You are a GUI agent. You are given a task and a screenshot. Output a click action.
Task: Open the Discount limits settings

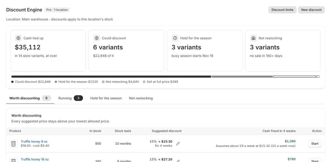click(x=282, y=10)
